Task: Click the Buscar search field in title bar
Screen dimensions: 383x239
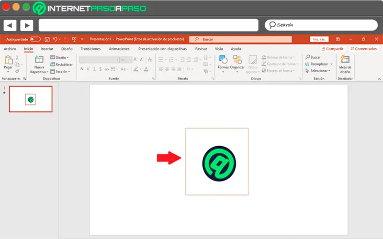Action: [x=241, y=39]
